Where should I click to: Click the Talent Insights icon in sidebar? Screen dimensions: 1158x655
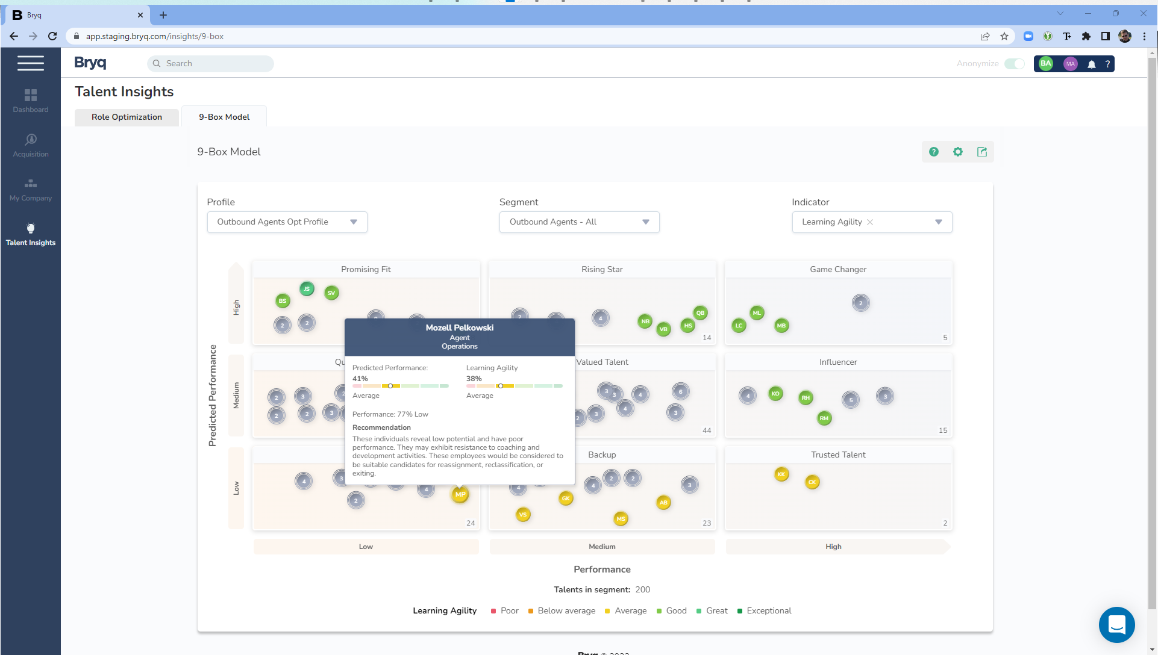[30, 229]
